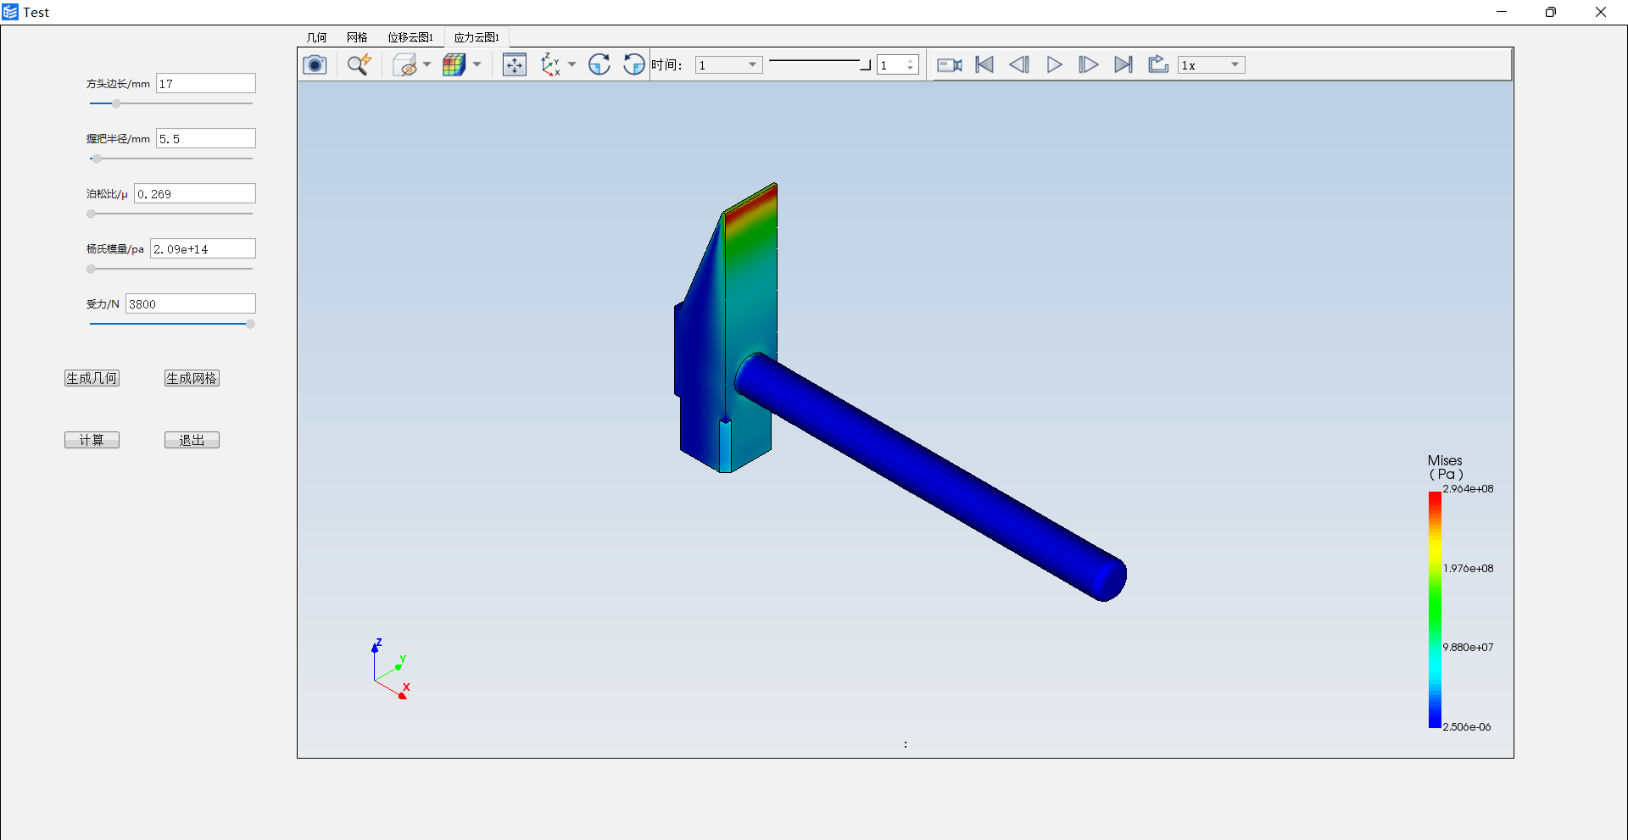Click the legend value 9.880e+07

click(x=1469, y=648)
